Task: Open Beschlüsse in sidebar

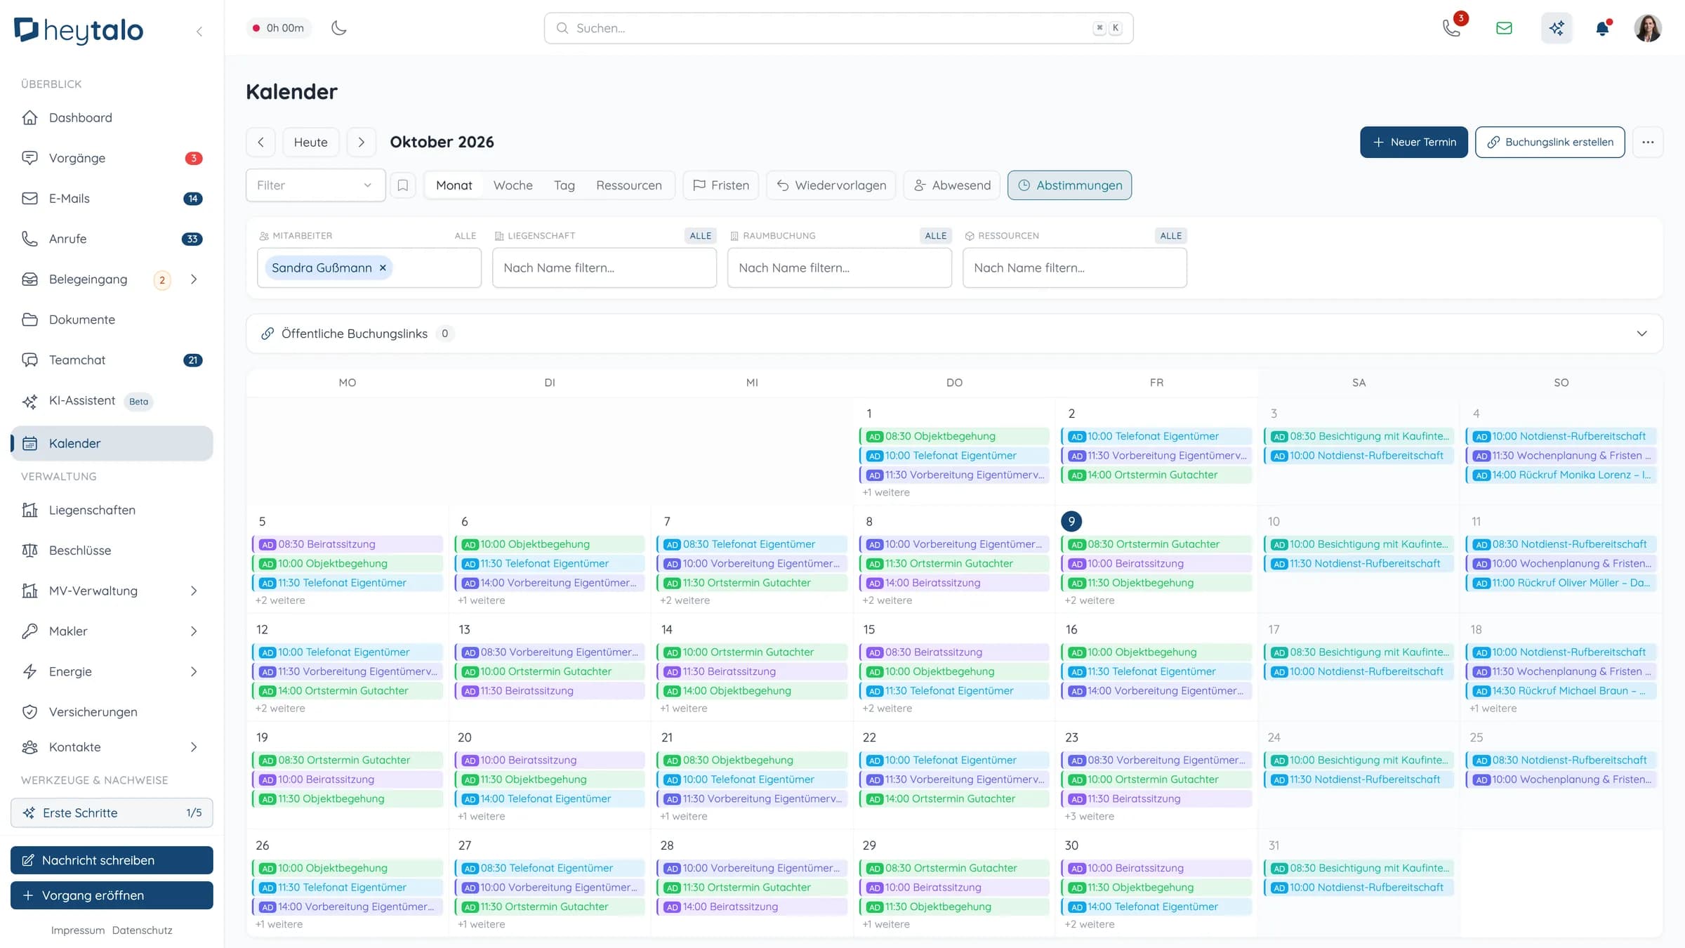Action: [112, 551]
